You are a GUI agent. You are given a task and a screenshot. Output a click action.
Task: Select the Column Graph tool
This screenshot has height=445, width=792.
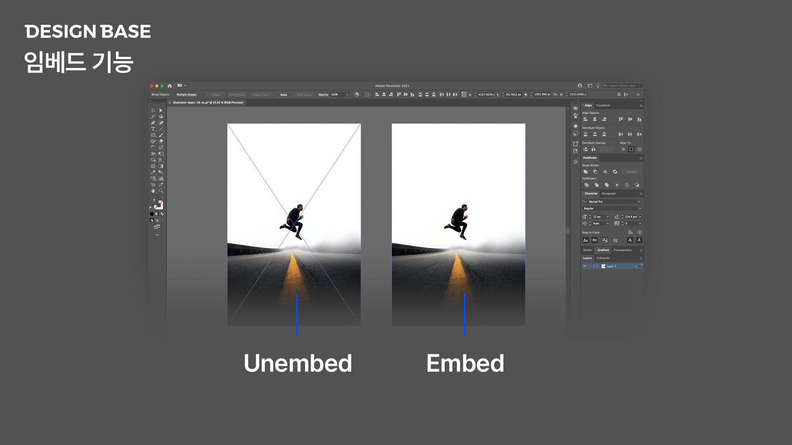click(161, 178)
